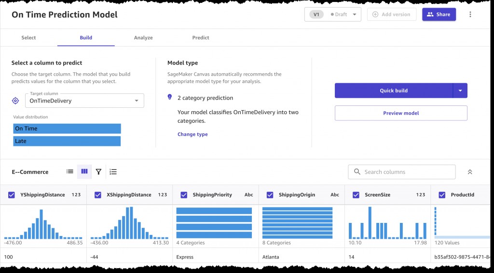Click the YShippingDistance histogram chart
Screen dimensions: 494x273
click(x=43, y=224)
